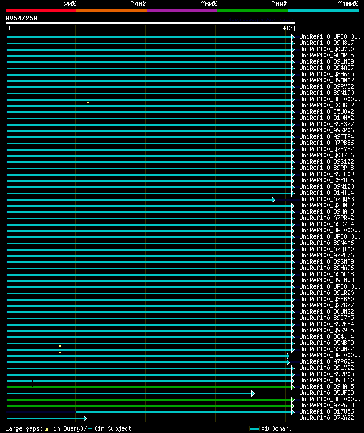Select the UniRef100_B9N190 label

coord(326,93)
